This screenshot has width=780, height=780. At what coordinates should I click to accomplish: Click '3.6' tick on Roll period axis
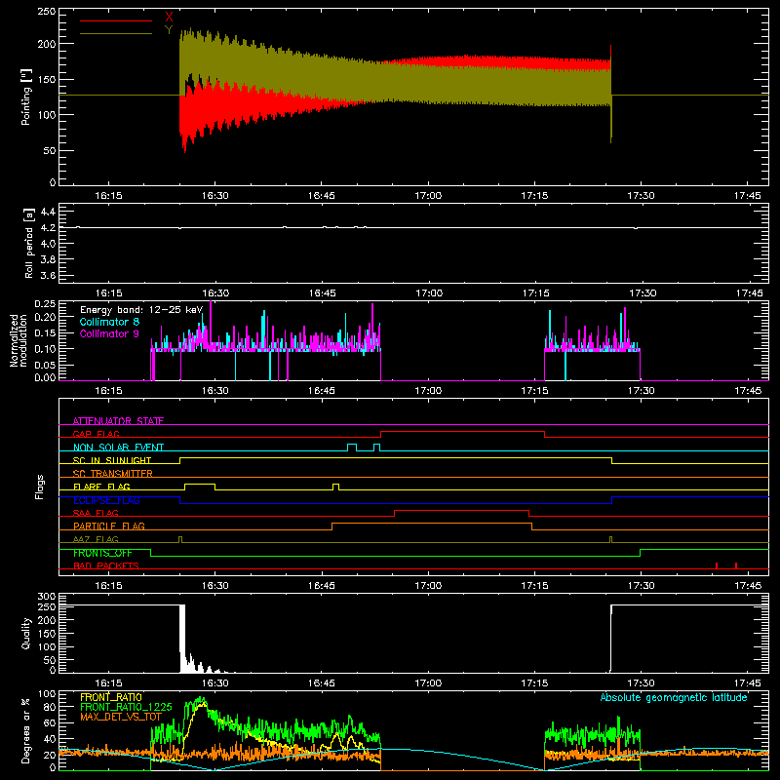coord(48,275)
